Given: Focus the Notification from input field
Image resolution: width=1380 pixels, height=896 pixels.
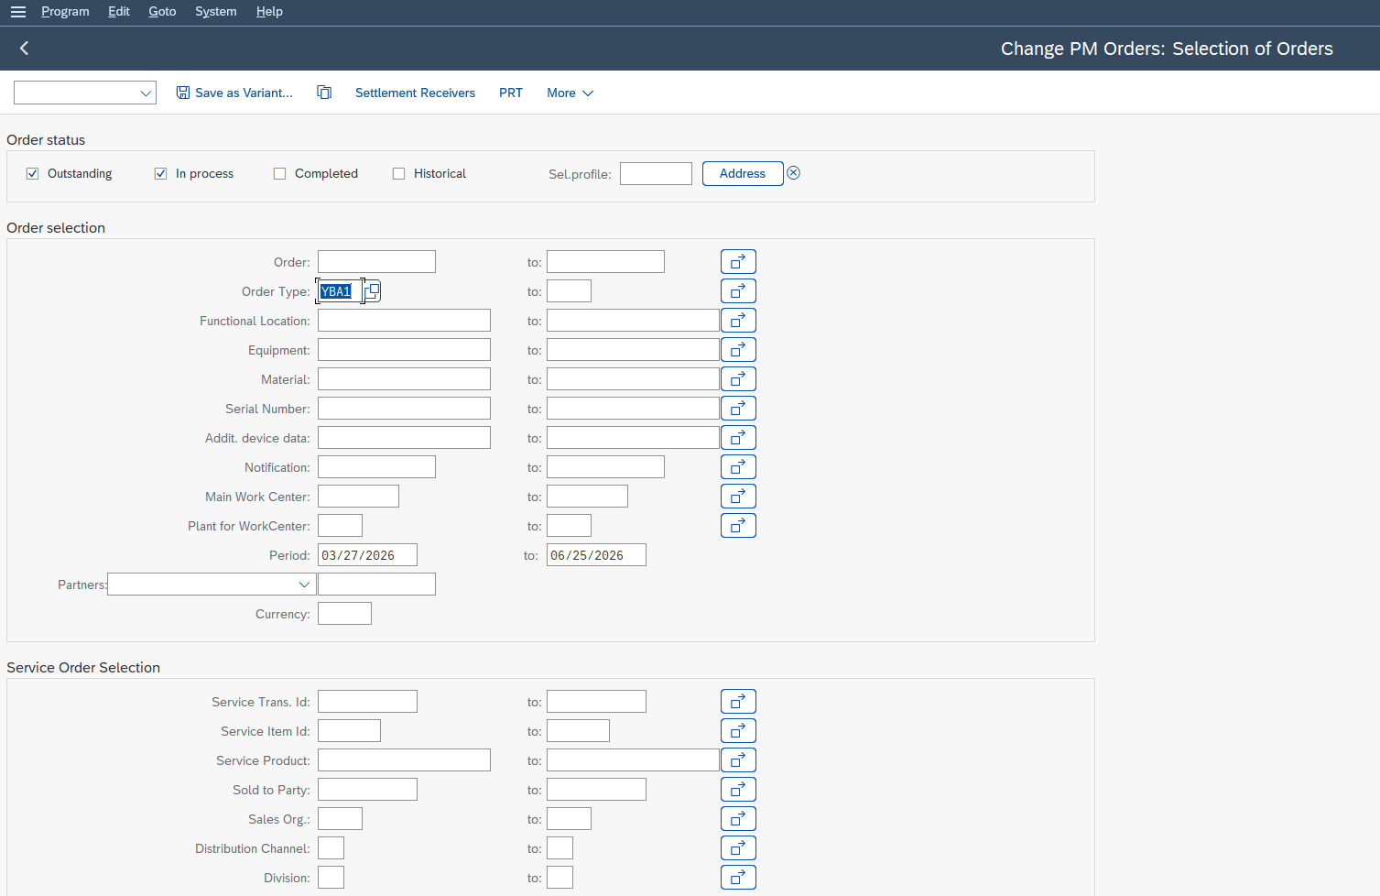Looking at the screenshot, I should (x=376, y=467).
